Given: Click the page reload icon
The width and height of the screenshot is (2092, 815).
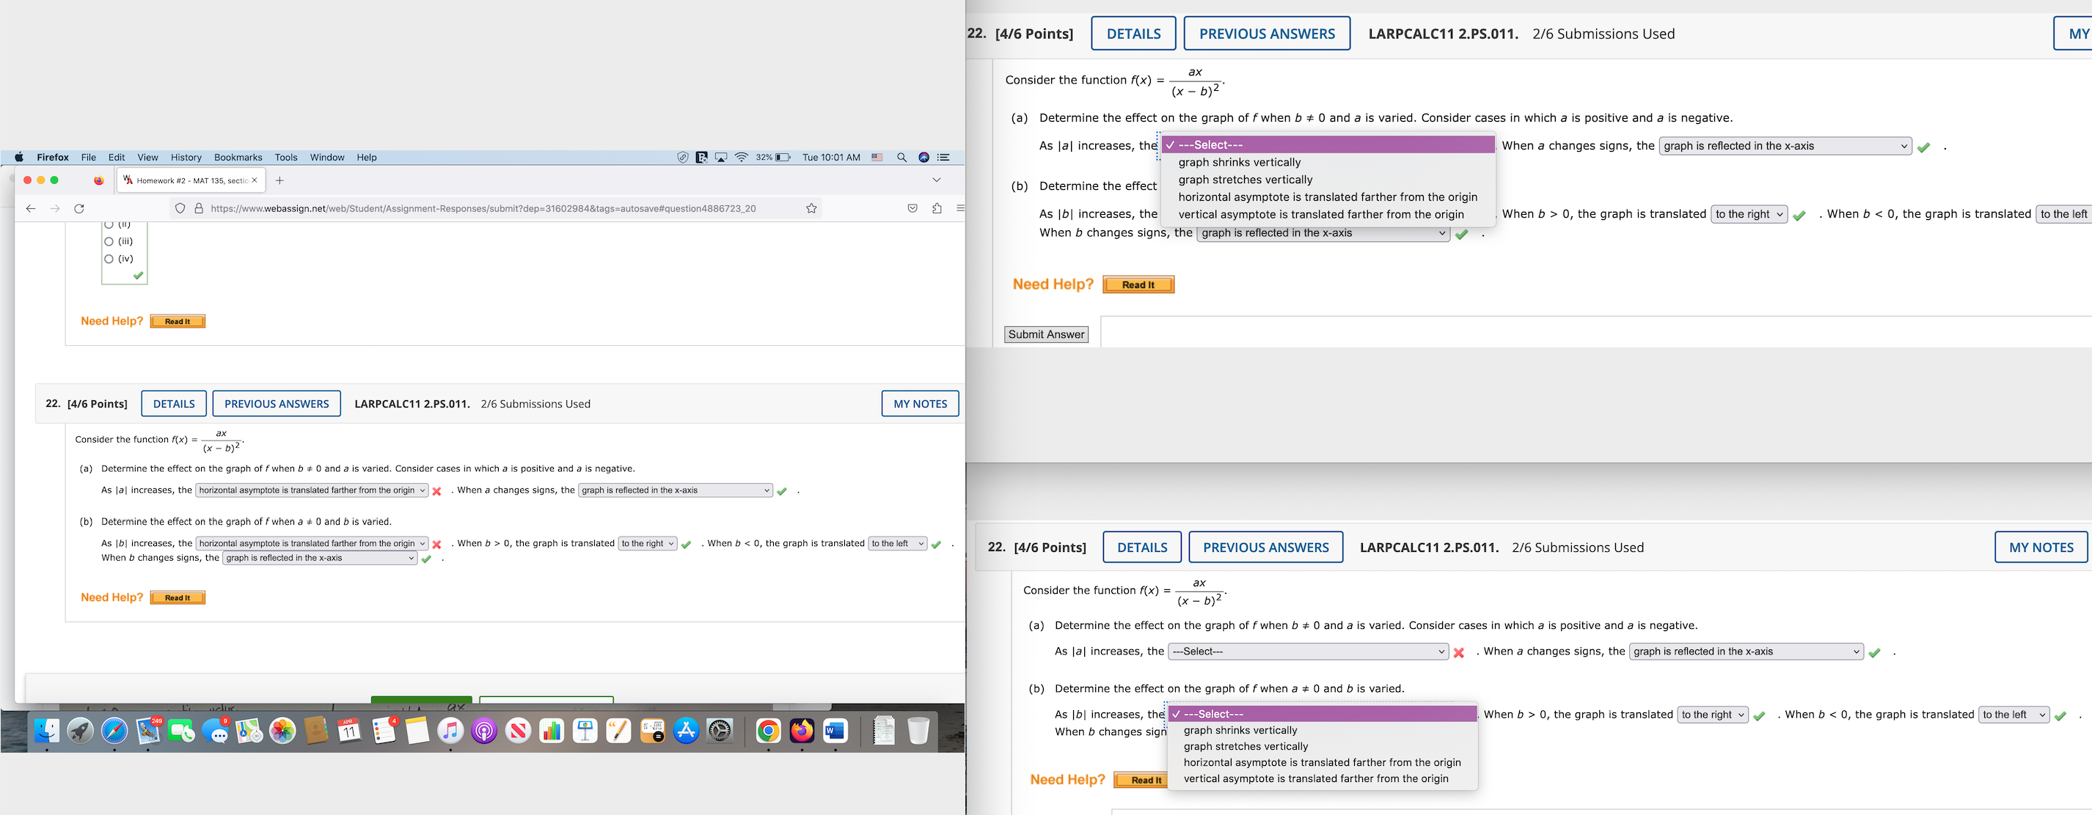Looking at the screenshot, I should [x=78, y=208].
